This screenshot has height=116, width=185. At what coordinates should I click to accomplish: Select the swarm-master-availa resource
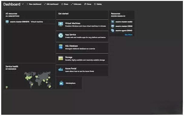(x=122, y=22)
